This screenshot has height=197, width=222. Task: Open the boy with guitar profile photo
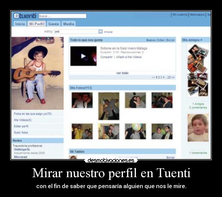tap(37, 73)
